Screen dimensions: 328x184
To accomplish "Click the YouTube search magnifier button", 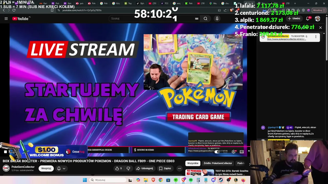I will pos(206,18).
